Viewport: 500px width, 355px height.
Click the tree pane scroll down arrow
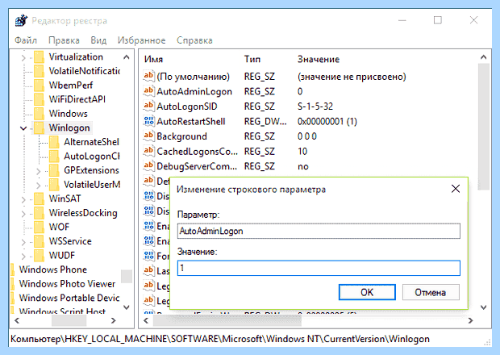(x=127, y=307)
